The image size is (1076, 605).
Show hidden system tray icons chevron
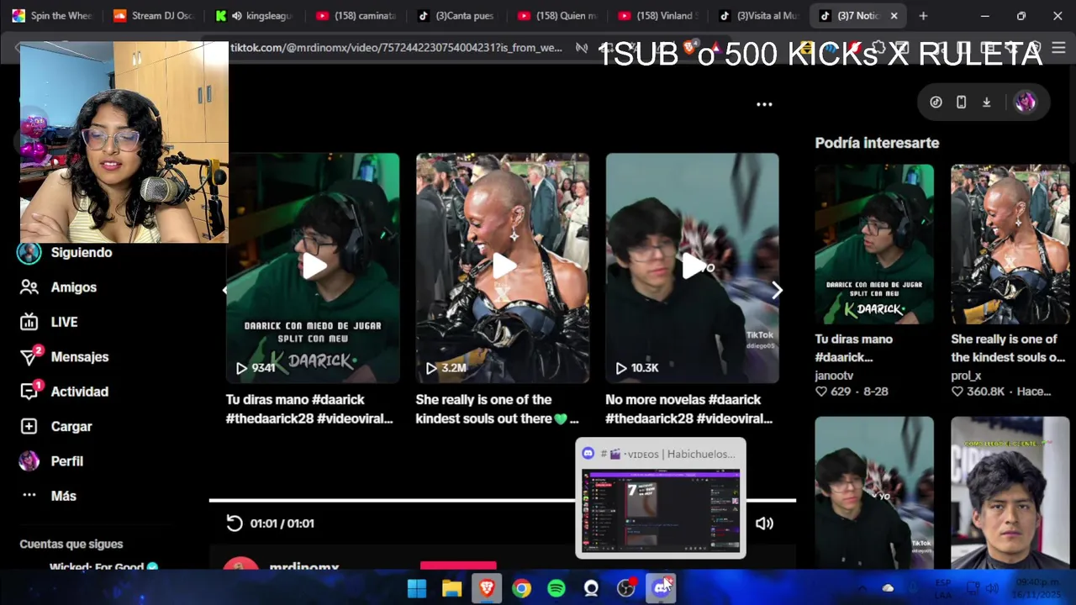coord(862,589)
